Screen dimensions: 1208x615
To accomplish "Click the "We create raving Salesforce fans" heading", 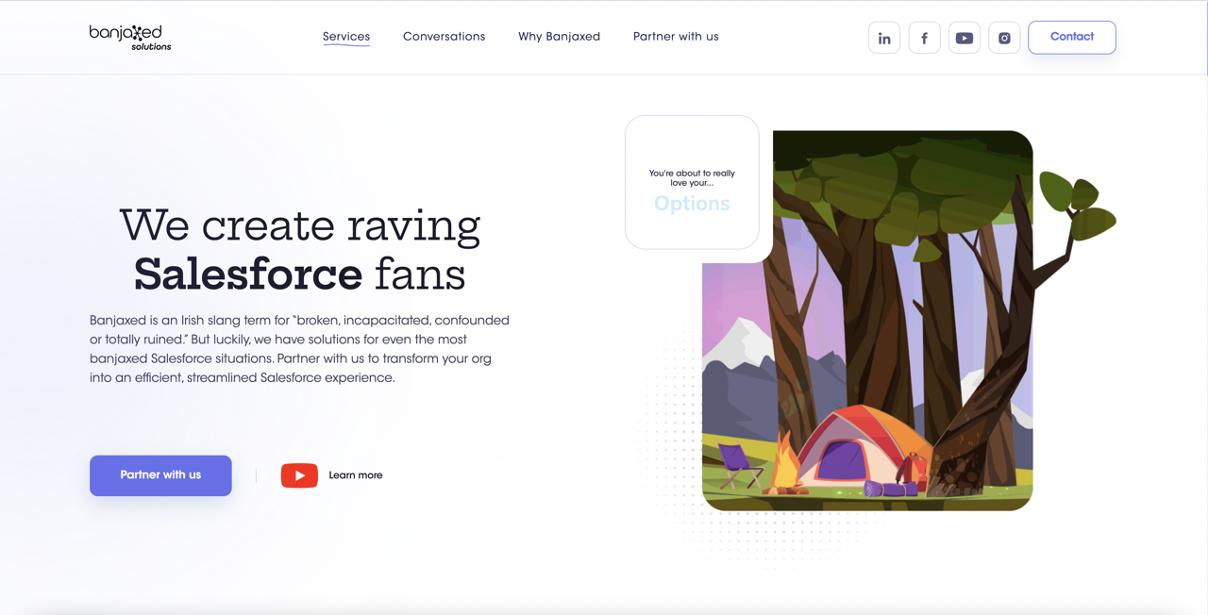I will pyautogui.click(x=300, y=250).
